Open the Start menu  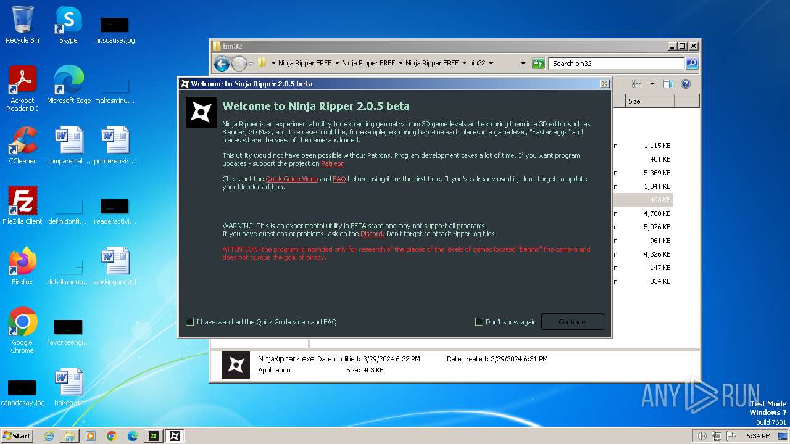pos(17,435)
